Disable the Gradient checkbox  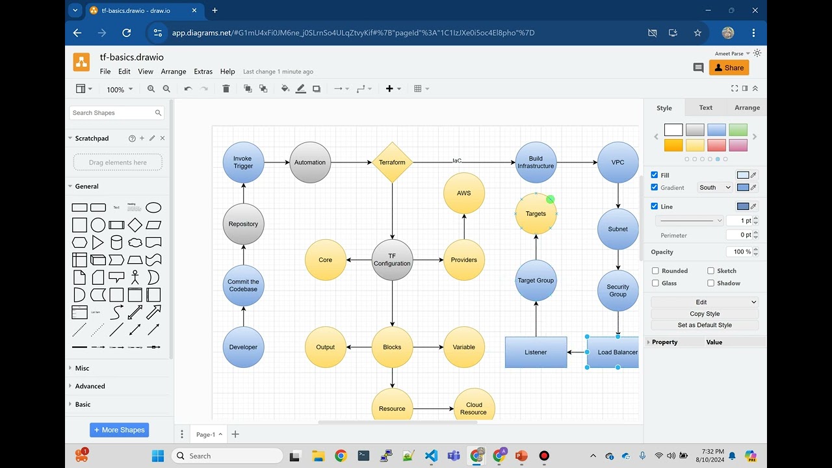coord(655,187)
